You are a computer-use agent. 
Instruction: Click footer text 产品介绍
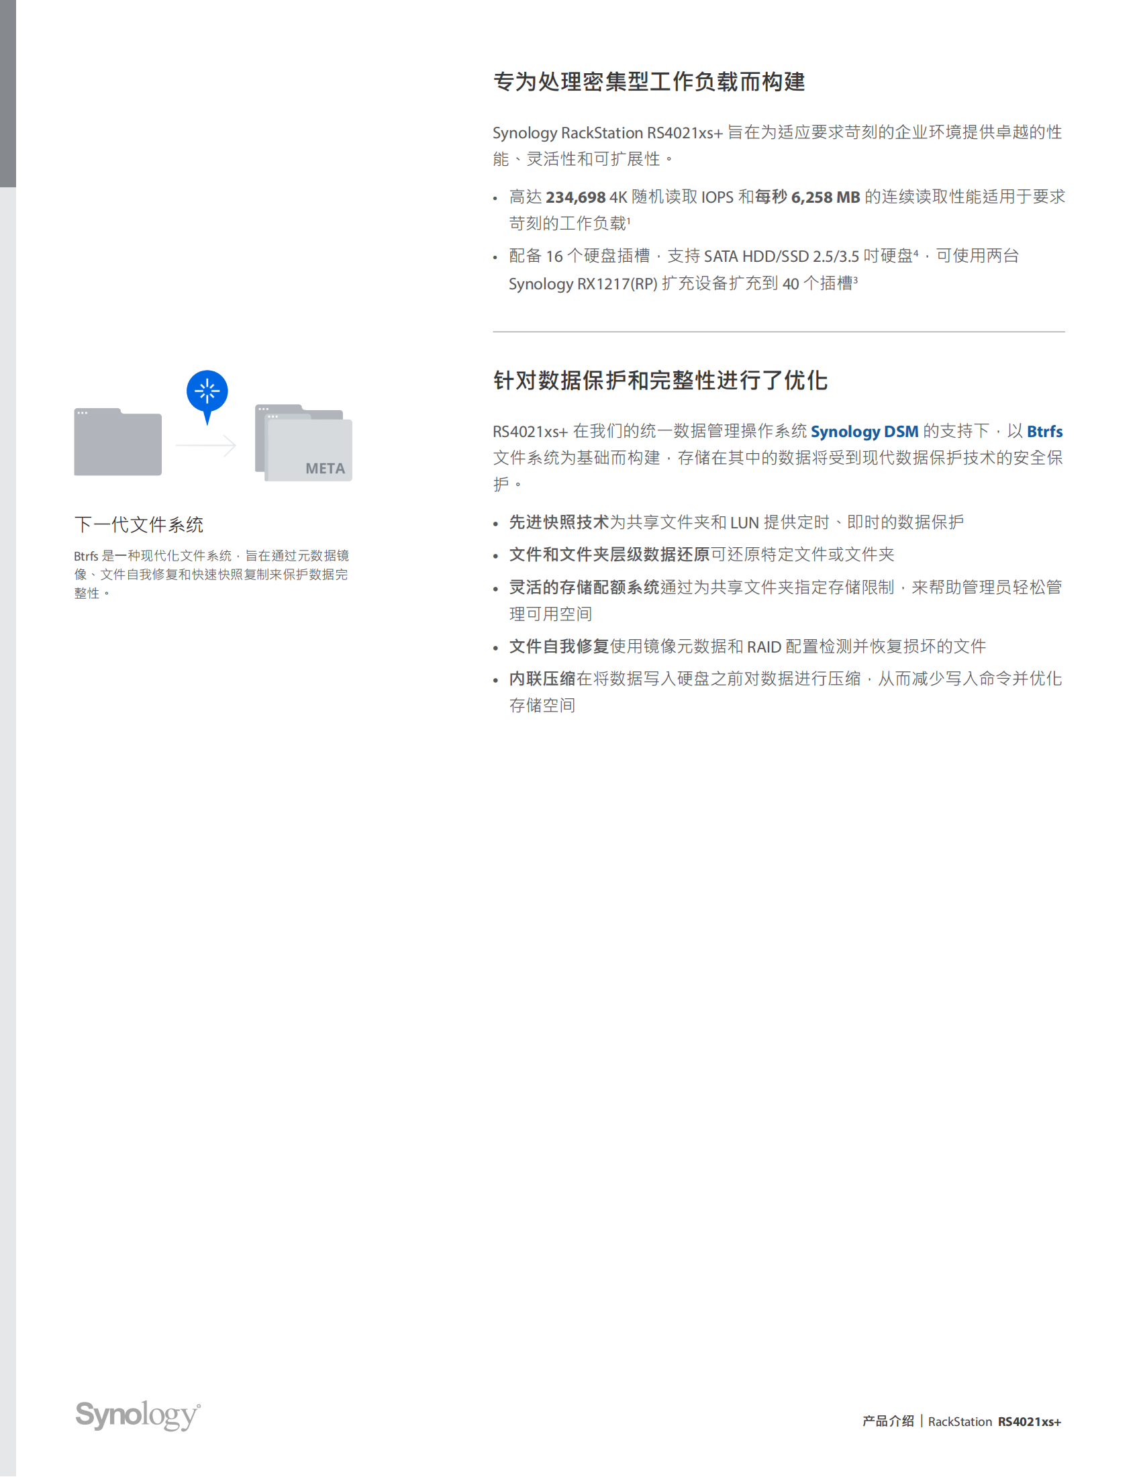pyautogui.click(x=888, y=1421)
